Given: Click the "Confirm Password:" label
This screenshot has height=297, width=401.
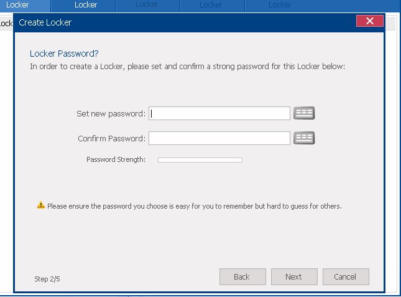Looking at the screenshot, I should tap(111, 139).
